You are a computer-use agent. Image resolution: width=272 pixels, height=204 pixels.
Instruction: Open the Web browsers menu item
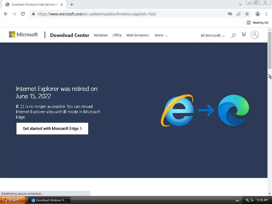click(138, 35)
